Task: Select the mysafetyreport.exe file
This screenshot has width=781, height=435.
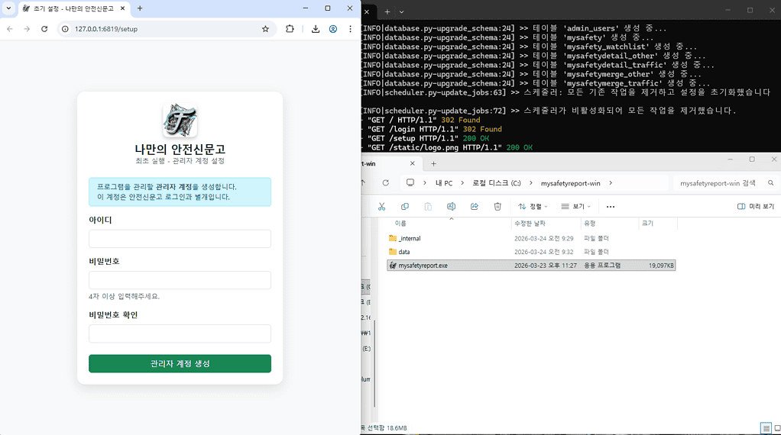Action: click(x=423, y=266)
